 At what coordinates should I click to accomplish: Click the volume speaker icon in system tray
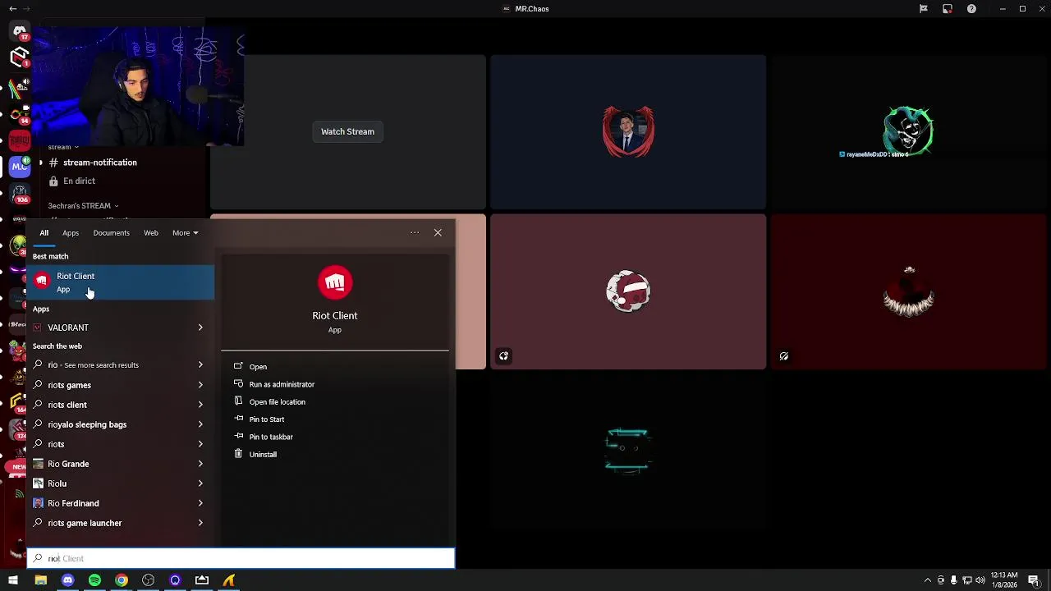980,580
